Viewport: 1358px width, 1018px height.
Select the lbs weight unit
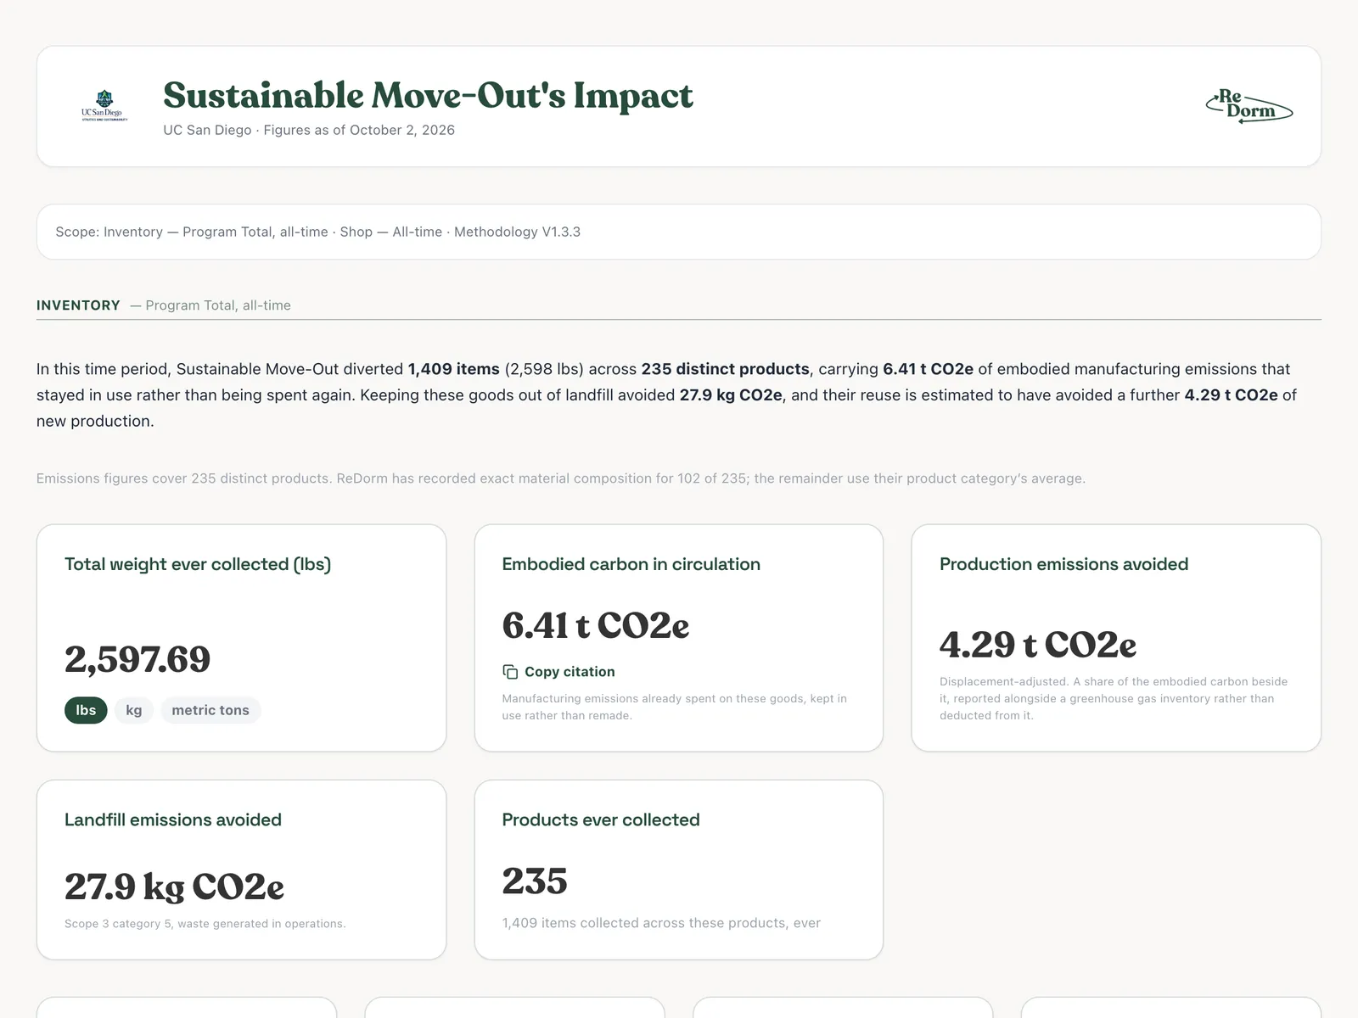click(x=86, y=710)
